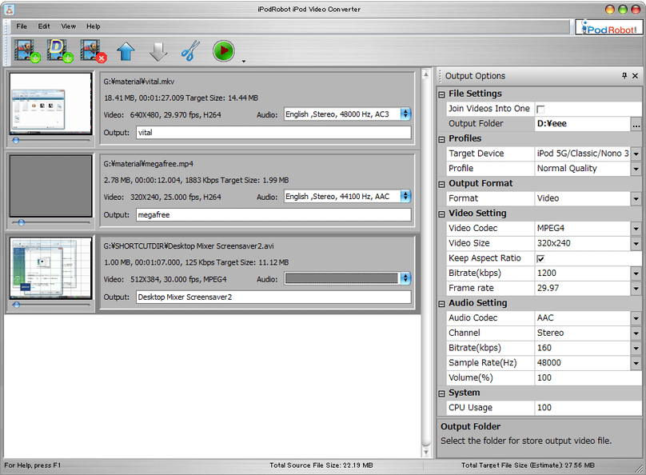
Task: Browse for Output Folder with ellipsis button
Action: pos(636,124)
